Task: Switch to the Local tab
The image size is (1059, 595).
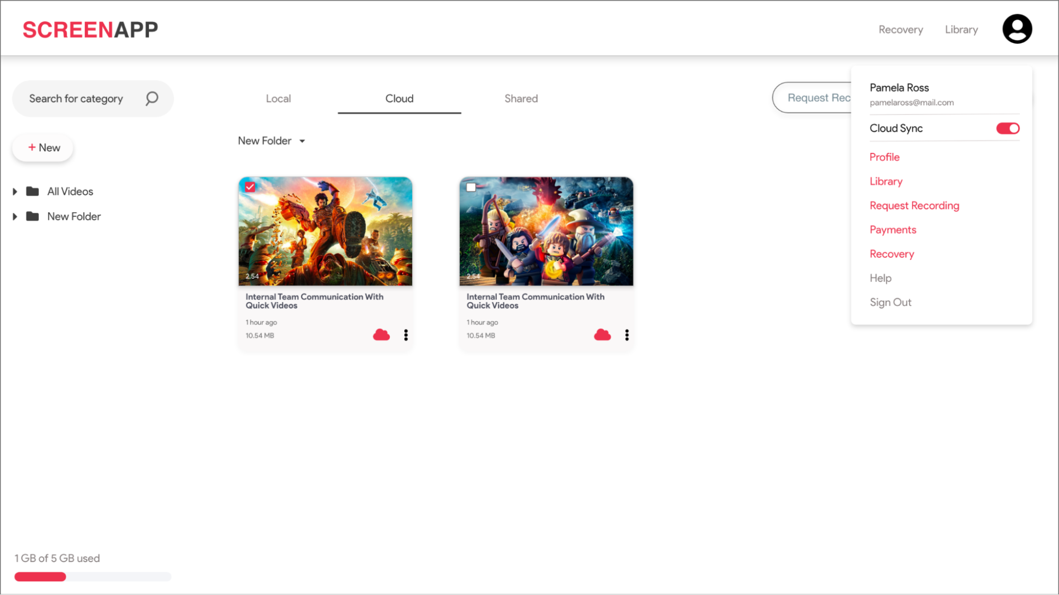Action: coord(278,98)
